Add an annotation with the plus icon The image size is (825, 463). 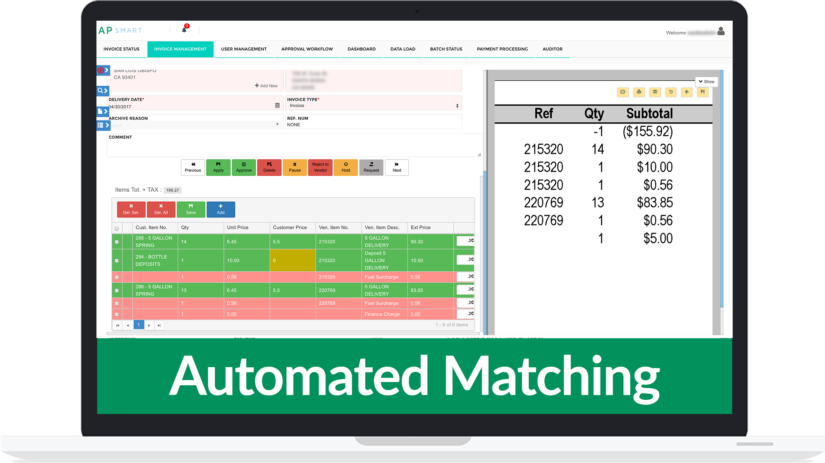click(686, 92)
